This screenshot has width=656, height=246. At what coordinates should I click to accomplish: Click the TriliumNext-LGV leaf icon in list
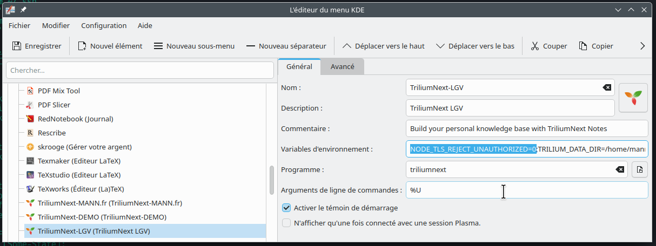pos(30,231)
